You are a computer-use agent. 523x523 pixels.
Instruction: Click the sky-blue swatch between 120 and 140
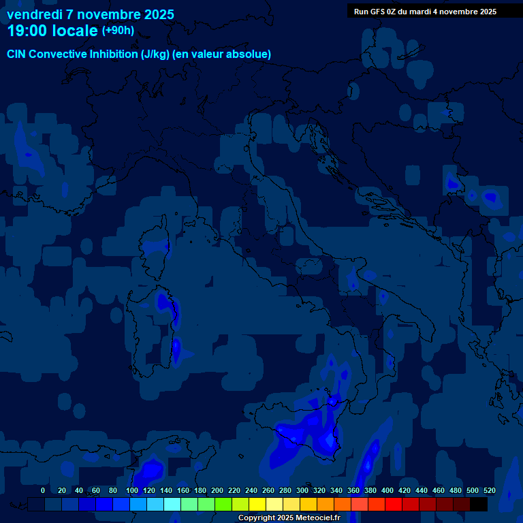(x=155, y=504)
